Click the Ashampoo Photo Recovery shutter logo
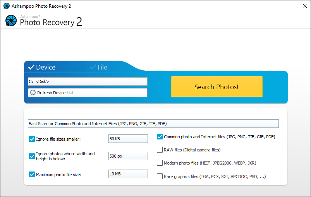The image size is (311, 197). 11,20
